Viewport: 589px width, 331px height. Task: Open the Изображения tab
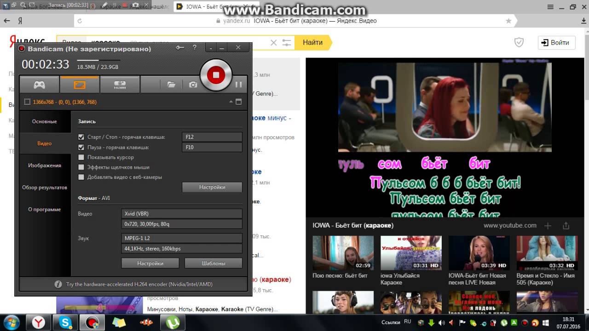(x=45, y=165)
